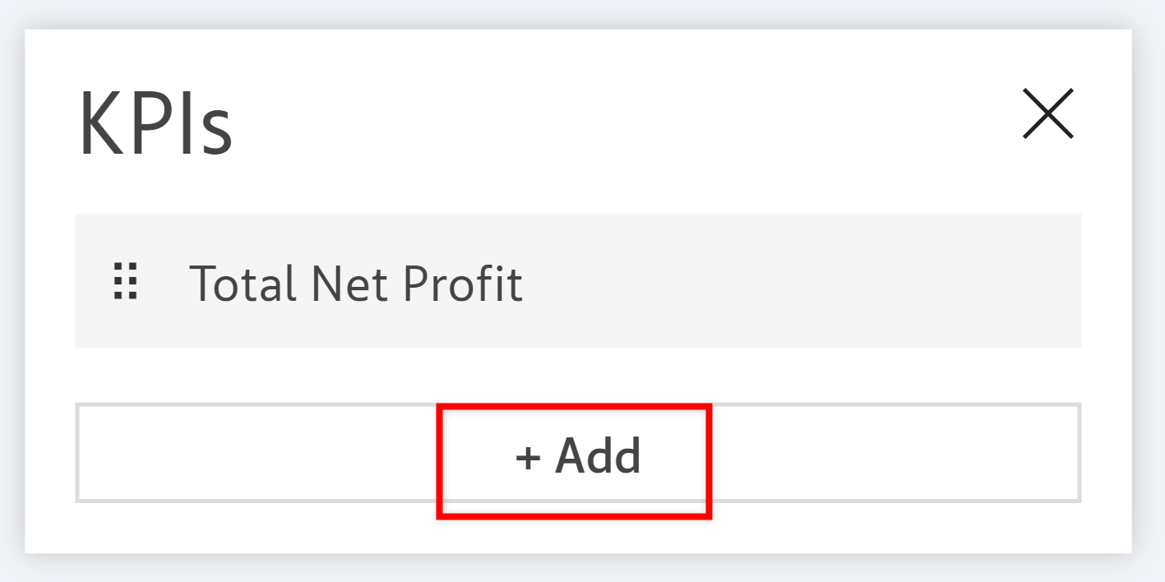Viewport: 1165px width, 582px height.
Task: Select the Total Net Profit KPI
Action: point(355,284)
